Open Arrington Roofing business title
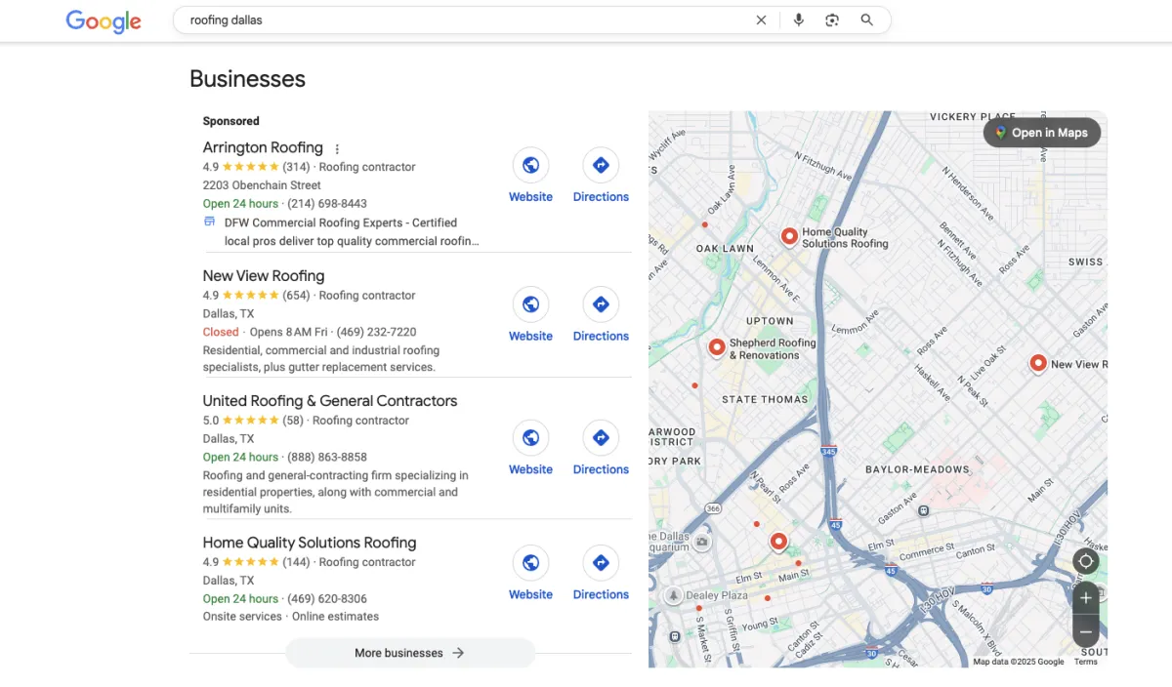 (x=263, y=147)
